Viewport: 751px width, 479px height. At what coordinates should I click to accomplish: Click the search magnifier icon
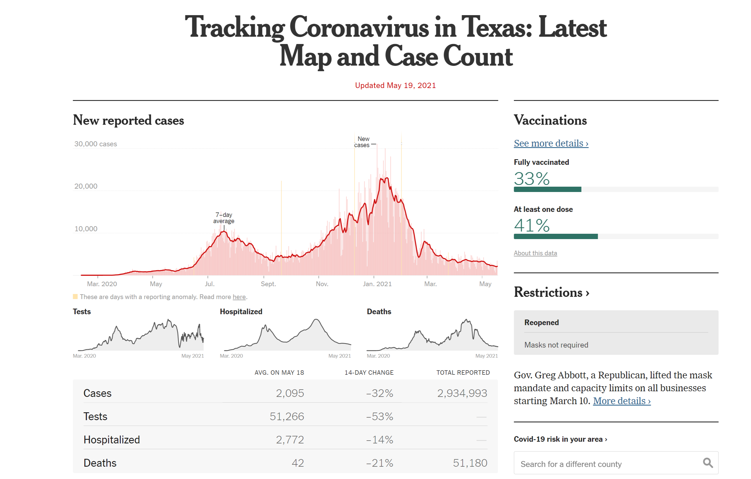(707, 463)
